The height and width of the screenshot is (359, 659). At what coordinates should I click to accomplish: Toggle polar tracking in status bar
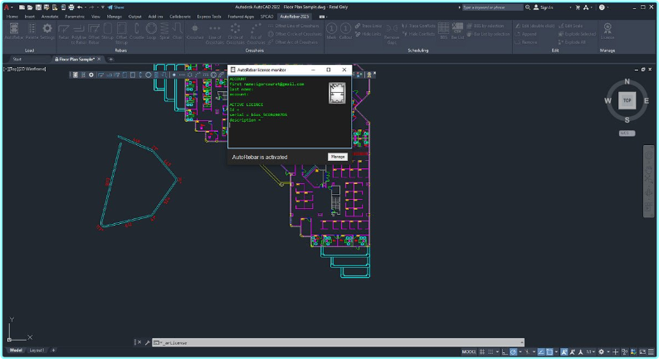[x=513, y=352]
